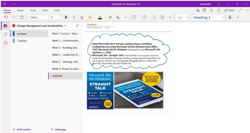Click the Back arrow in title bar
Image resolution: width=250 pixels, height=133 pixels.
[x=5, y=4]
